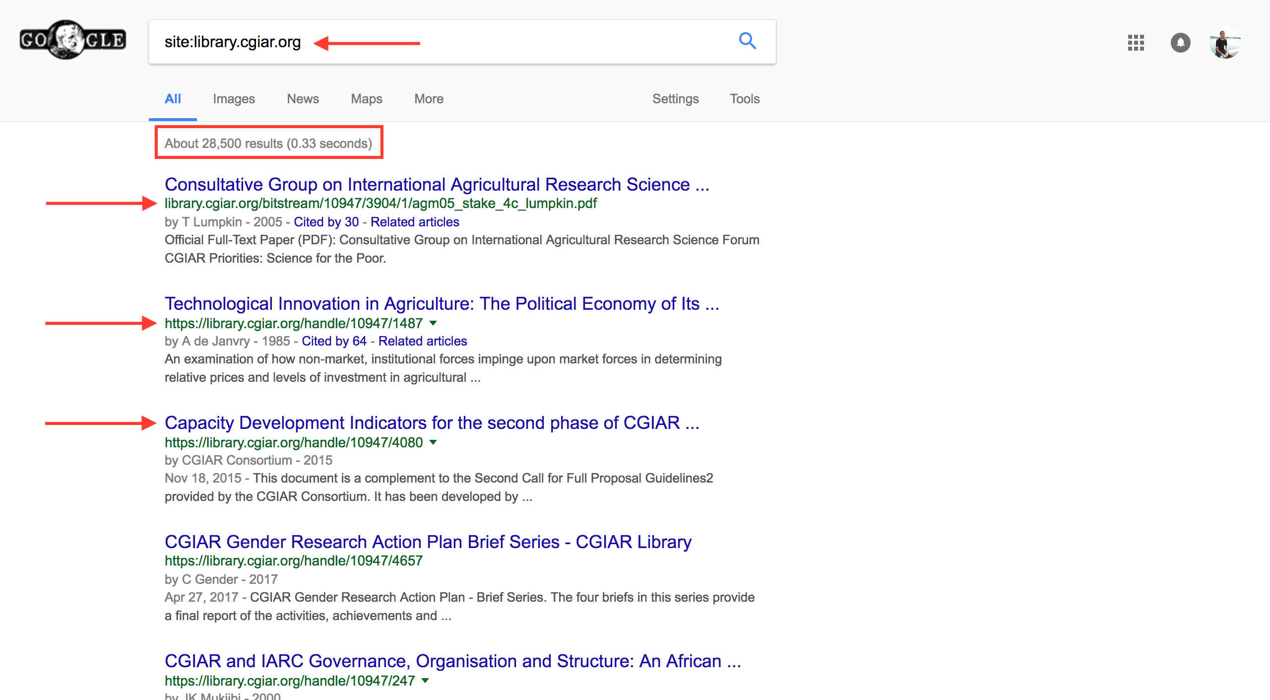Click the snippet "CGIAR Priorities: Science for the Poor."
Viewport: 1270px width, 700px height.
point(275,258)
